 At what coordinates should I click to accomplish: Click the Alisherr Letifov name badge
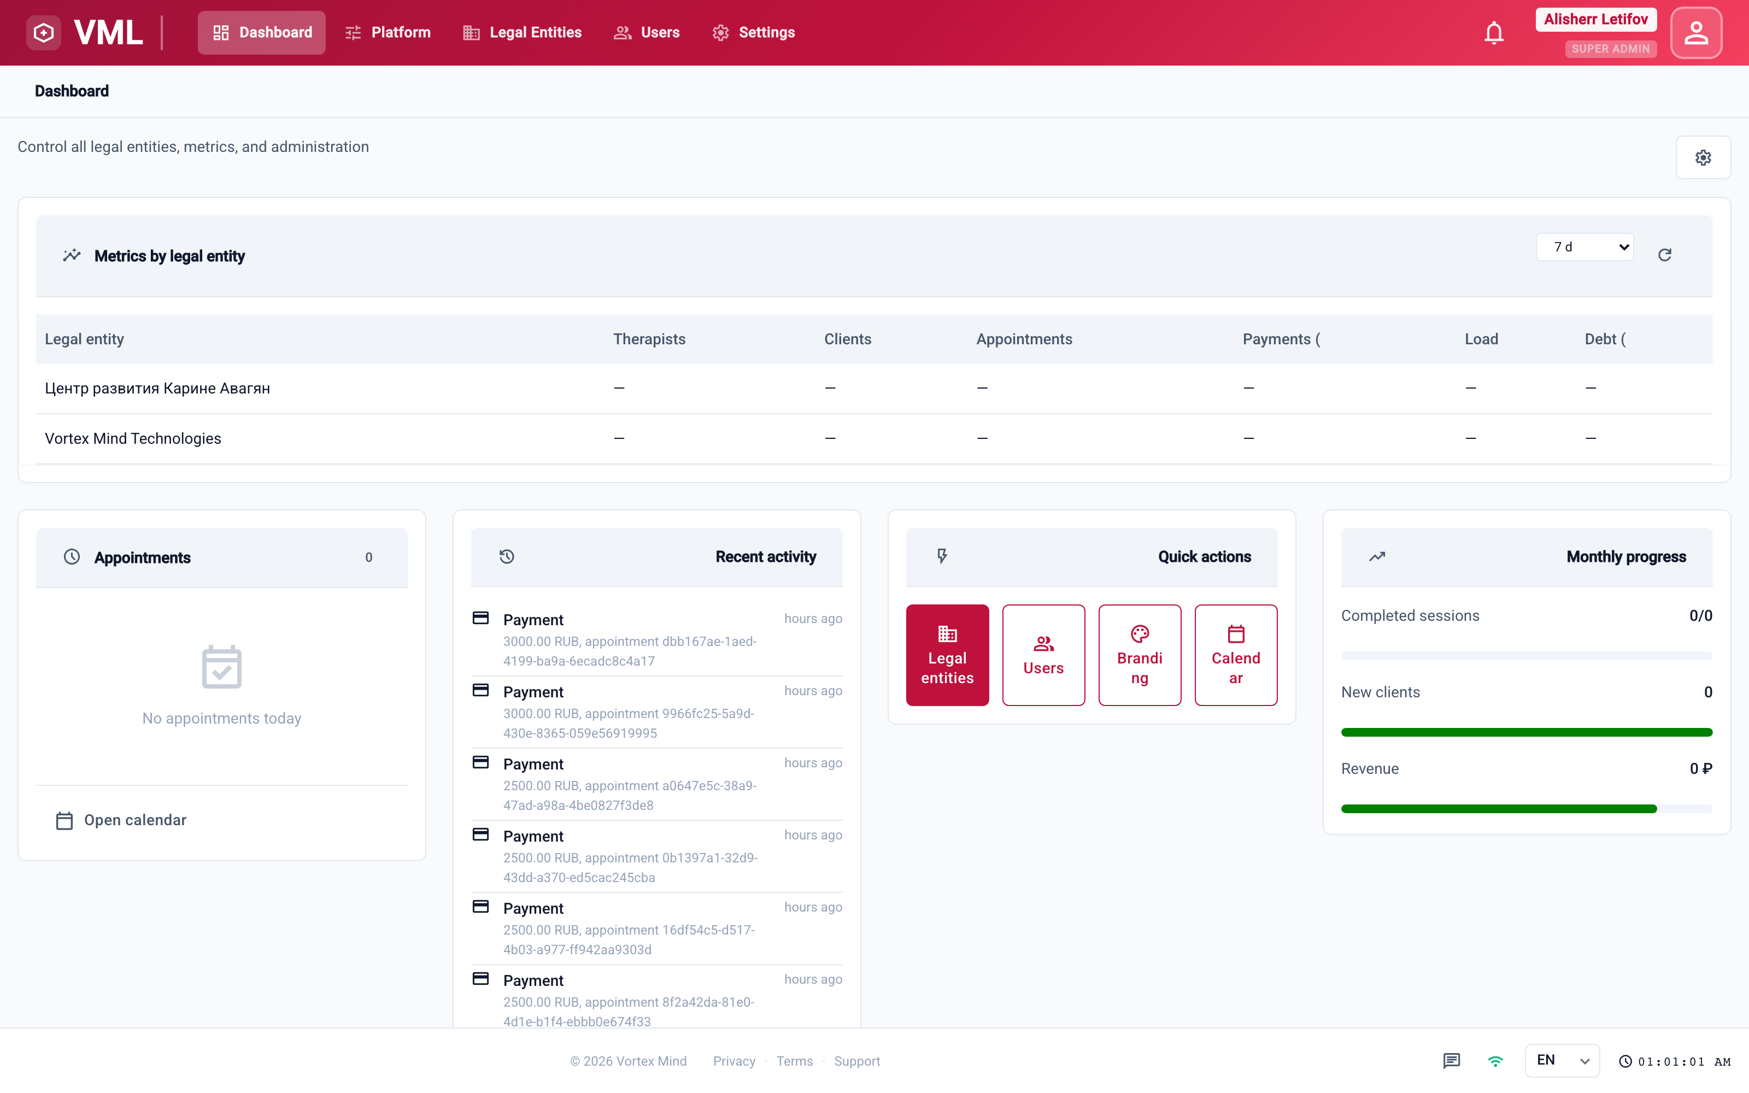tap(1596, 20)
